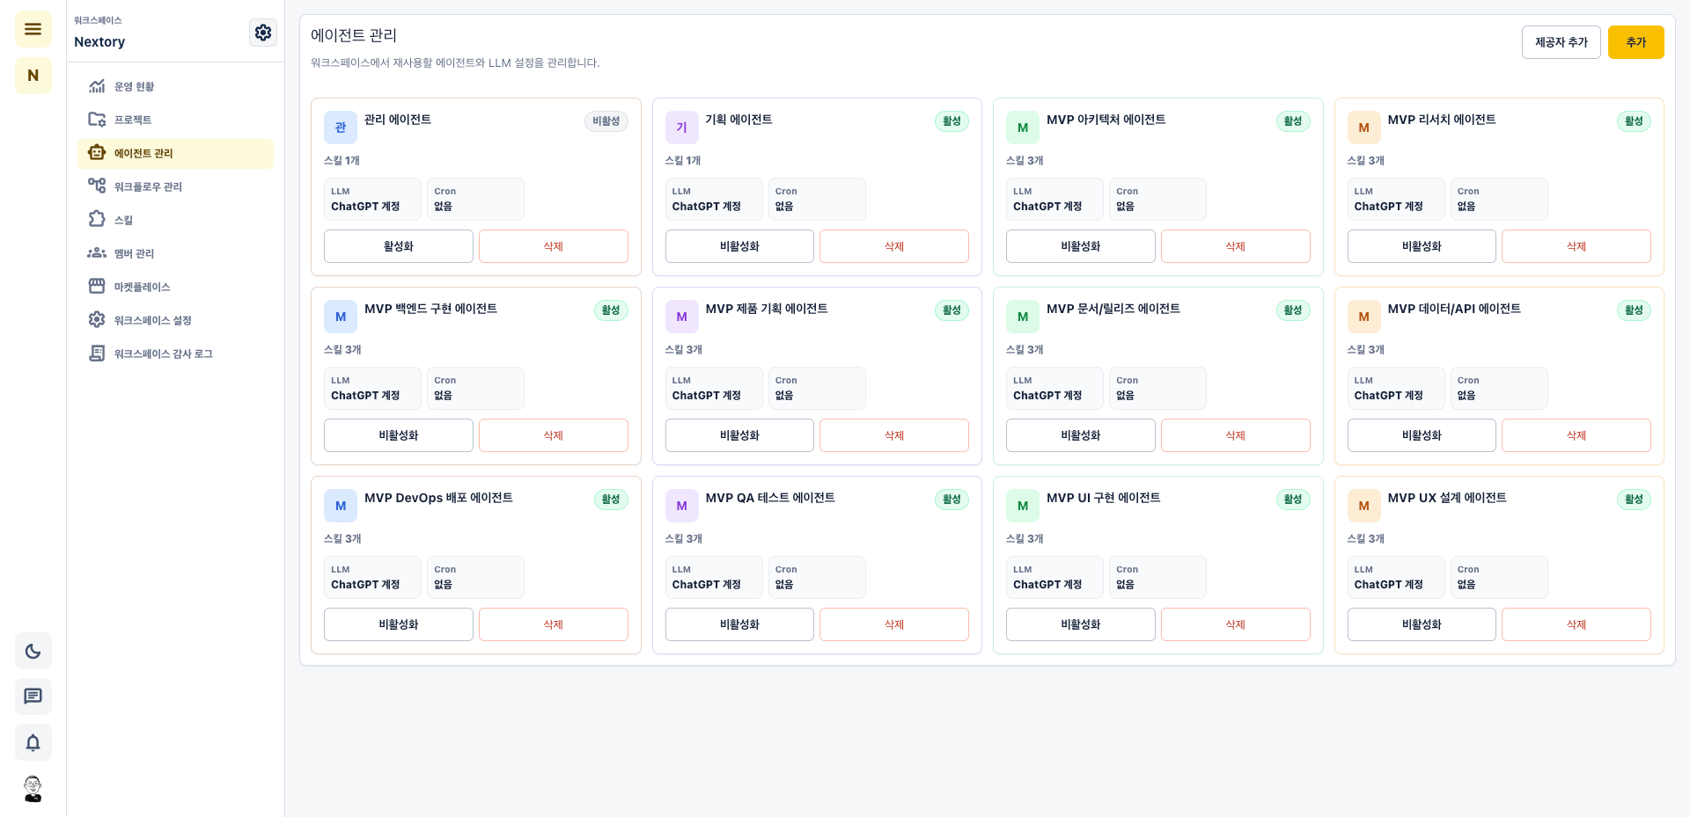
Task: Click the 활성 badge on MVP UI 구현 에이전트
Action: (1293, 500)
